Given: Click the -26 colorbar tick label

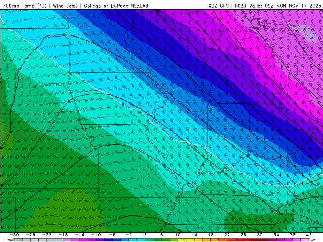Looking at the screenshot, I should coord(31,235).
